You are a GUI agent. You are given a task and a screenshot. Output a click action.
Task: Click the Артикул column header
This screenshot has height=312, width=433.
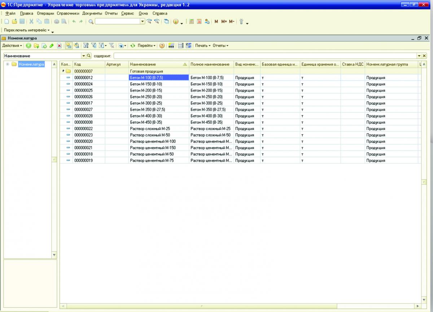[117, 64]
